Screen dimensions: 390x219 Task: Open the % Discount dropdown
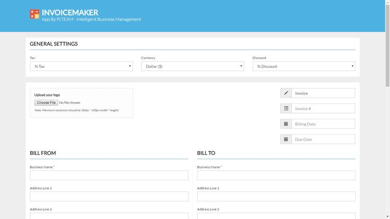[x=304, y=66]
